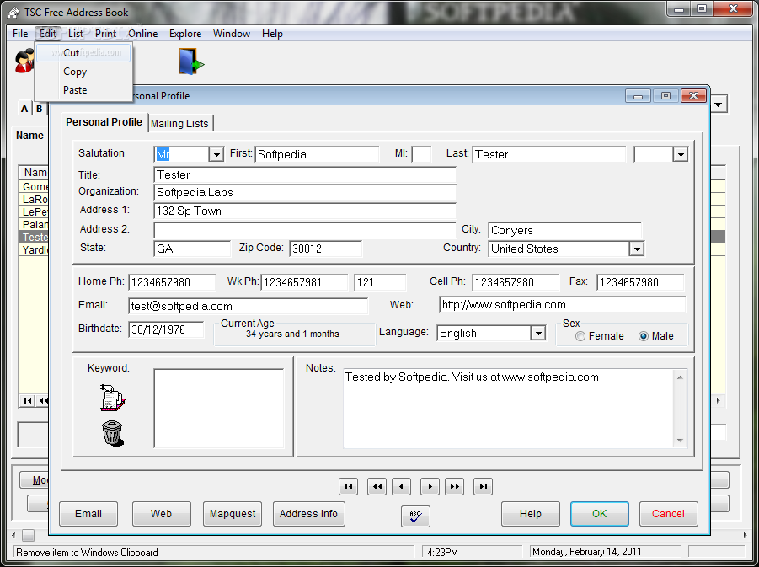Image resolution: width=759 pixels, height=567 pixels.
Task: Click the MI field
Action: click(421, 154)
